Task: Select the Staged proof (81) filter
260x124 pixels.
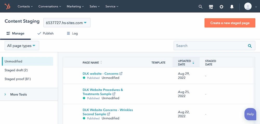Action: click(x=18, y=79)
